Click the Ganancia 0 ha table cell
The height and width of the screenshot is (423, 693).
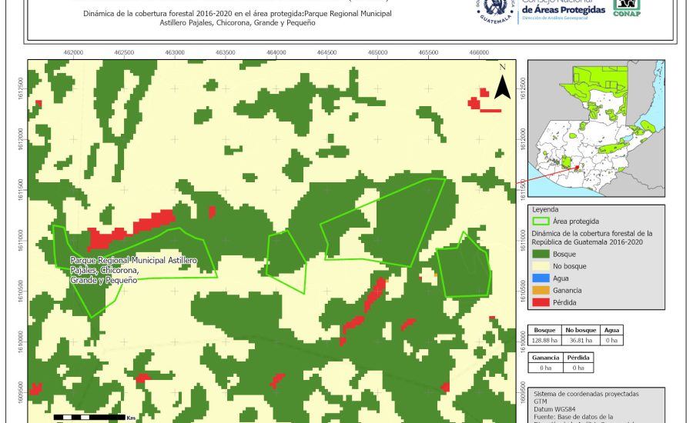coord(545,368)
